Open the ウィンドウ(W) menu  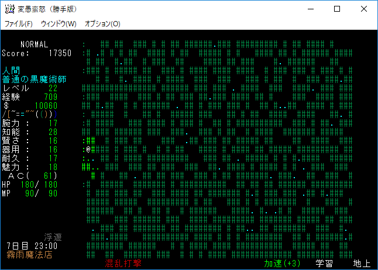point(59,24)
